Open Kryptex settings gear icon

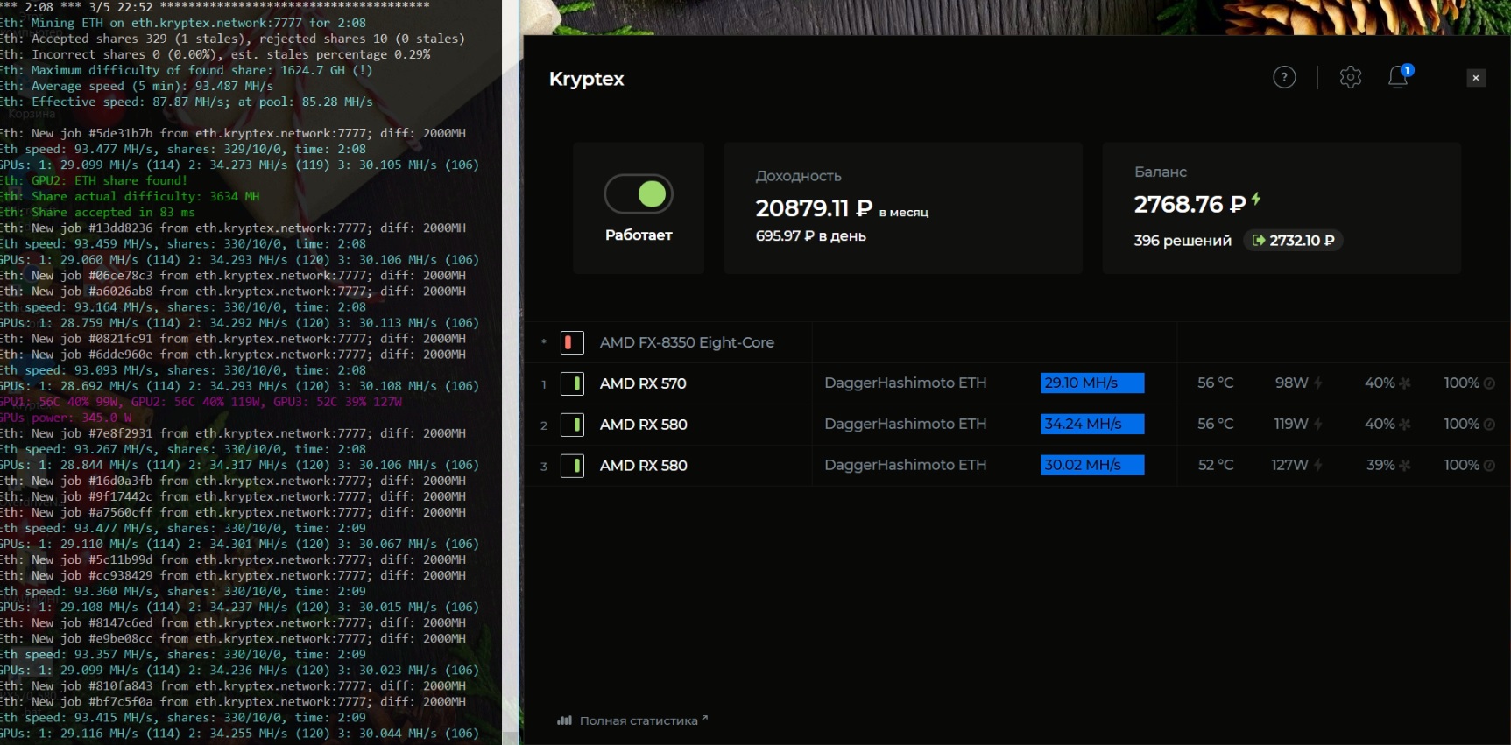1351,78
